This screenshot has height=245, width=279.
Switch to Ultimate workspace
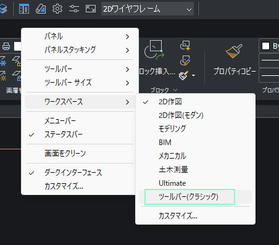click(195, 183)
